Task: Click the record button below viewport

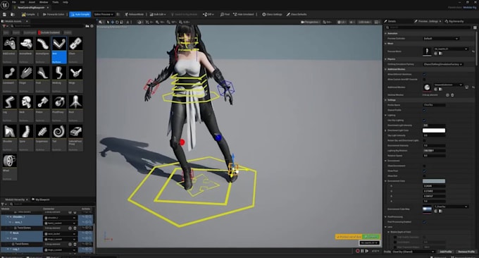Action: [x=357, y=251]
